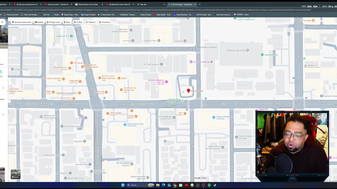337x189 pixels.
Task: Select the Subway sandwich shop marker
Action: (x=136, y=116)
